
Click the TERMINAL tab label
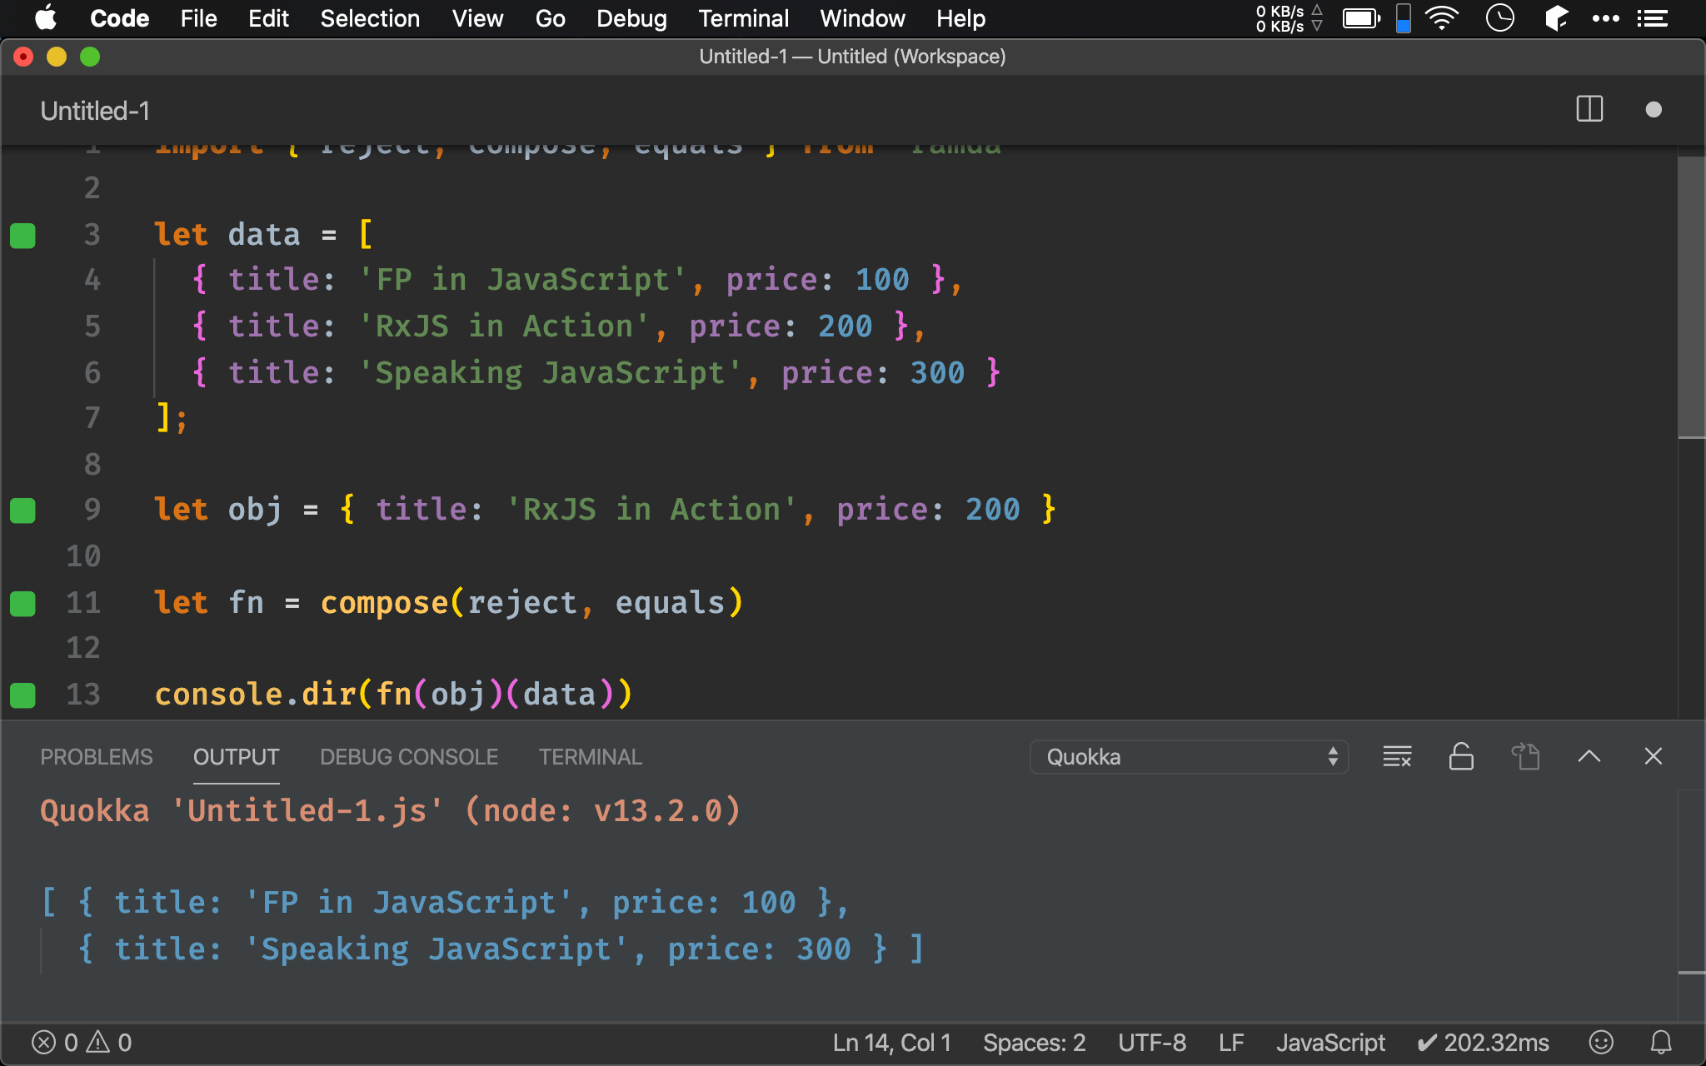pyautogui.click(x=591, y=756)
